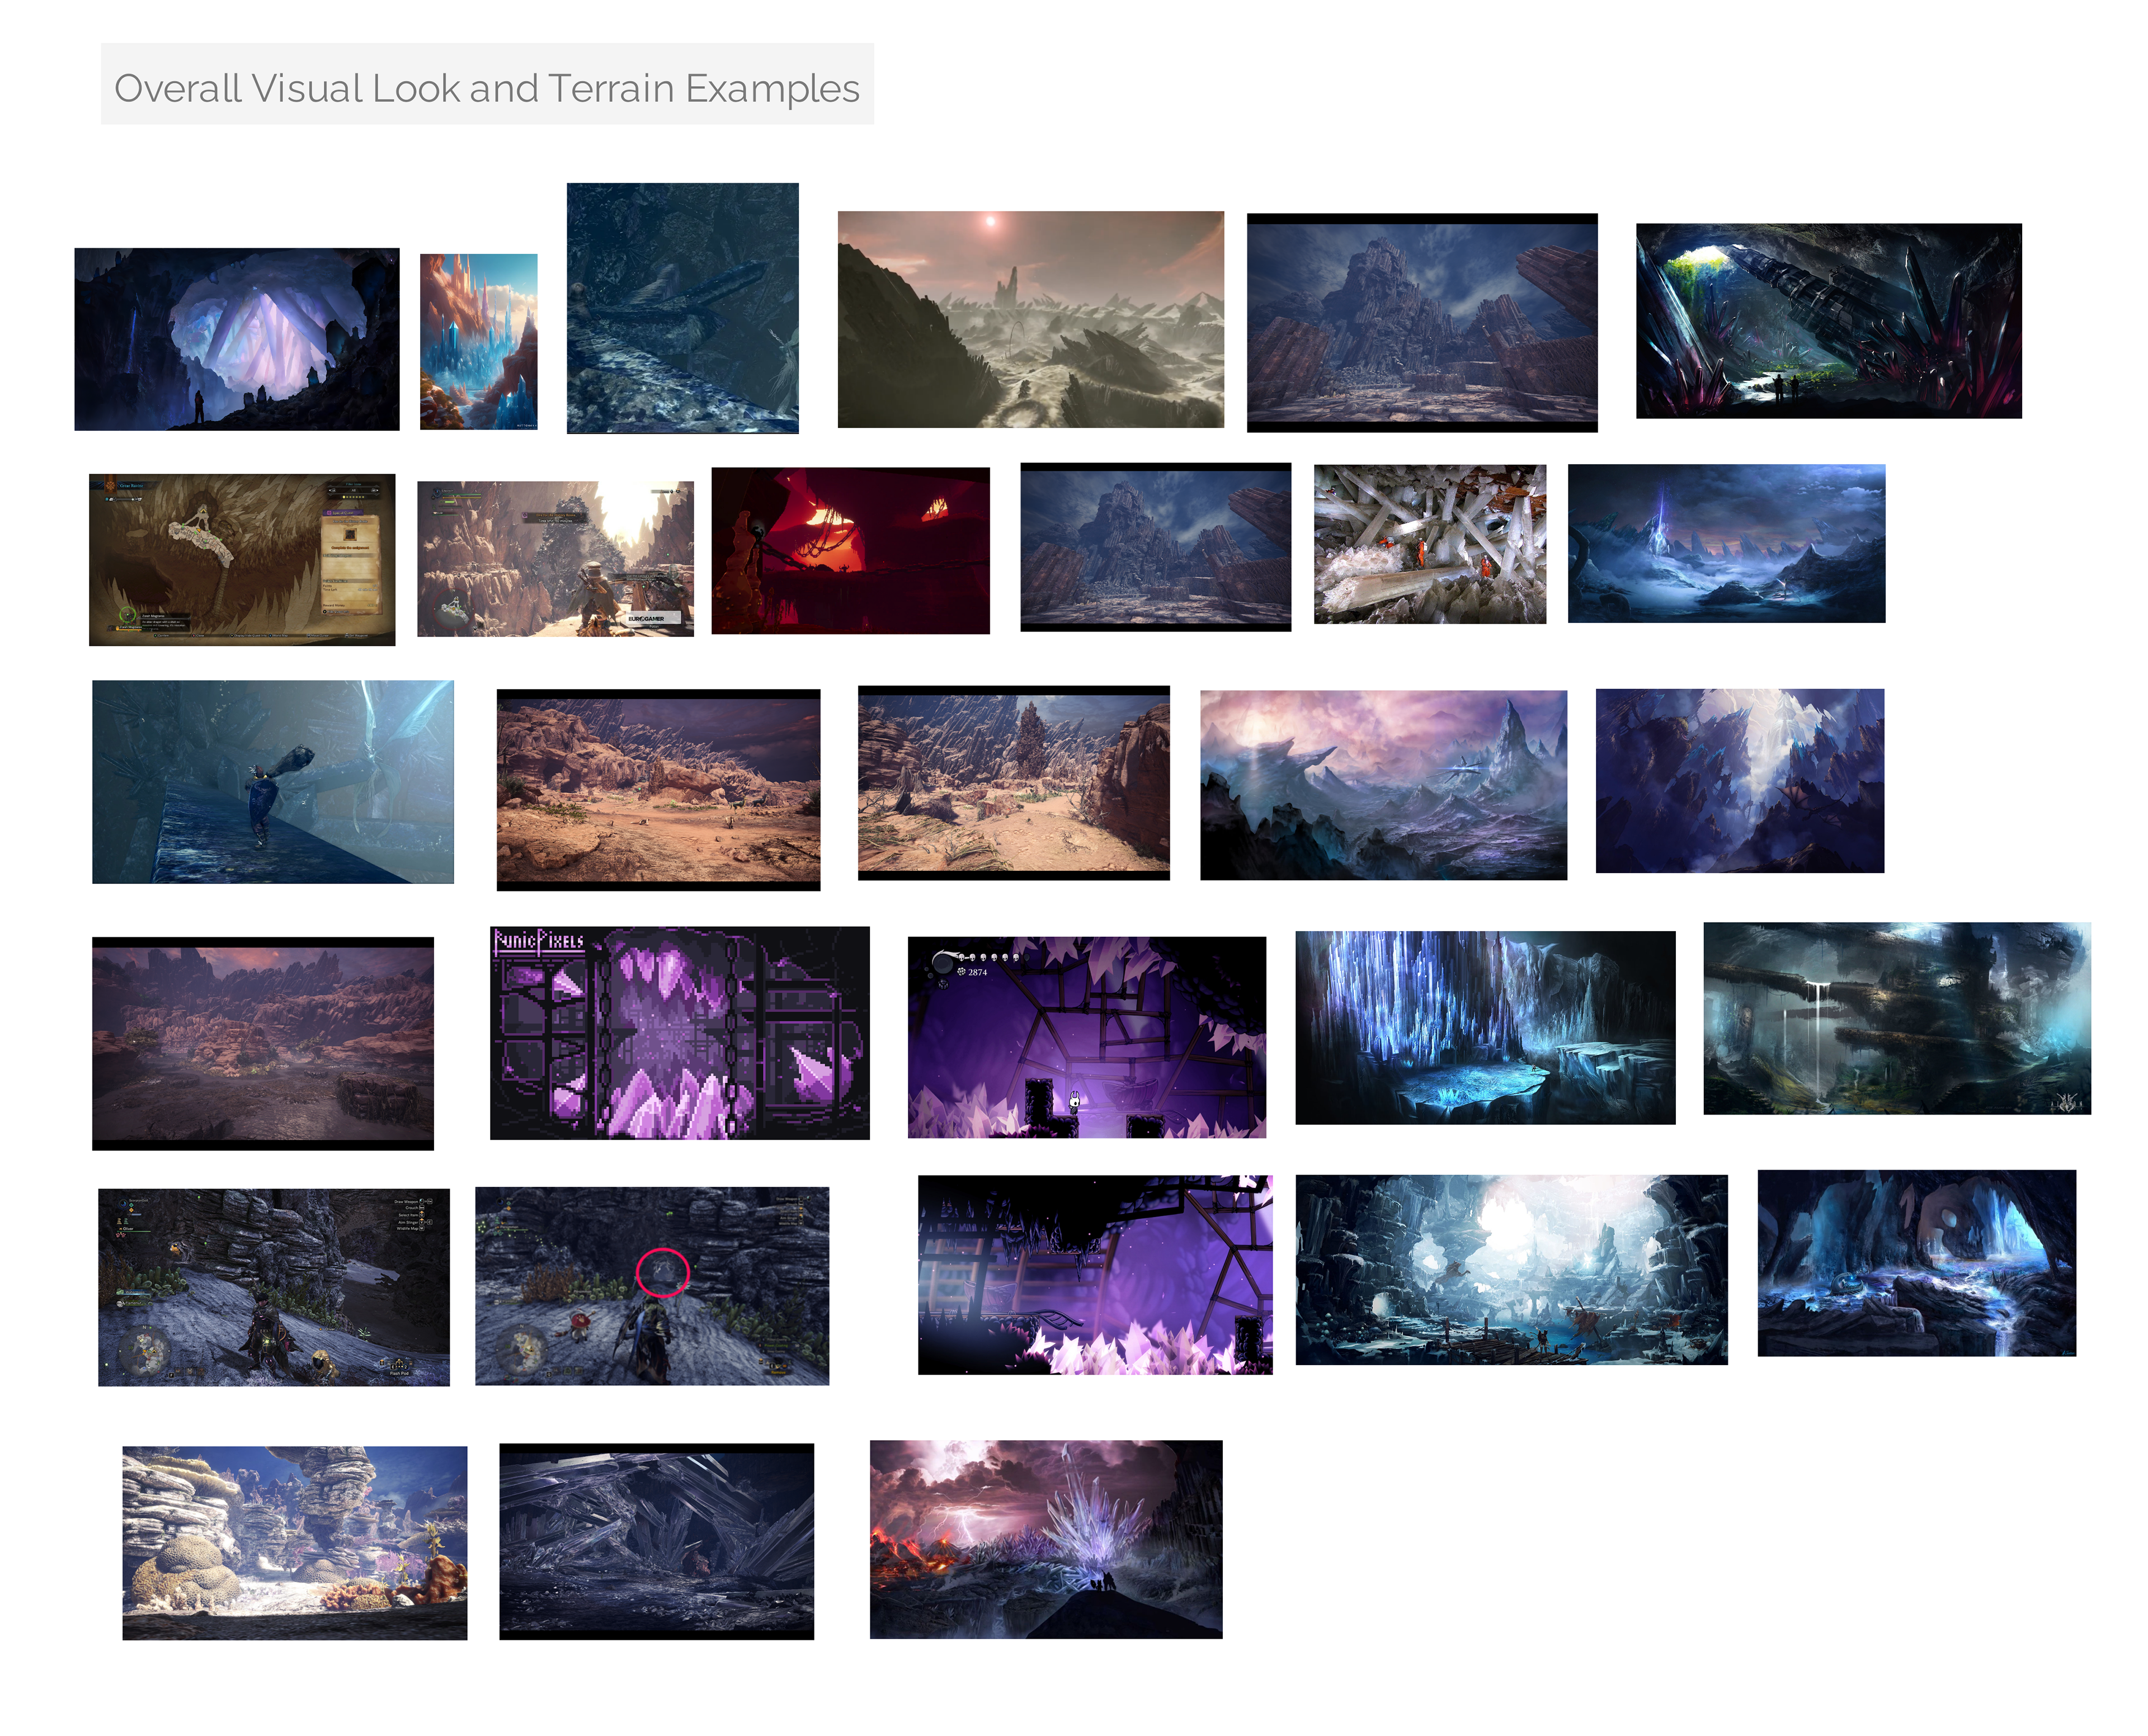Viewport: 2148px width, 1736px height.
Task: Open the desert wasteland with hazy sun image
Action: click(1030, 319)
